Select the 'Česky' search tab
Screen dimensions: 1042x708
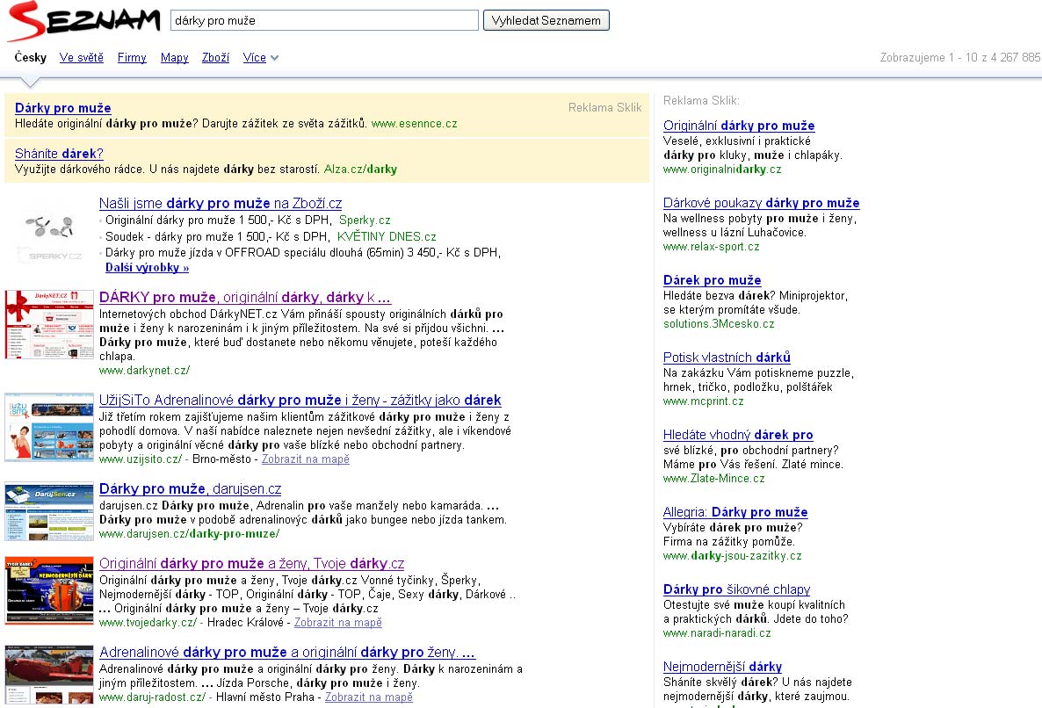(31, 57)
